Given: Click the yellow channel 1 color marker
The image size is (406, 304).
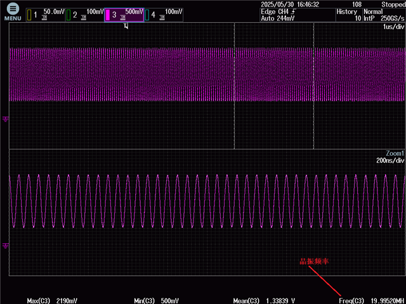Looking at the screenshot, I should 29,15.
